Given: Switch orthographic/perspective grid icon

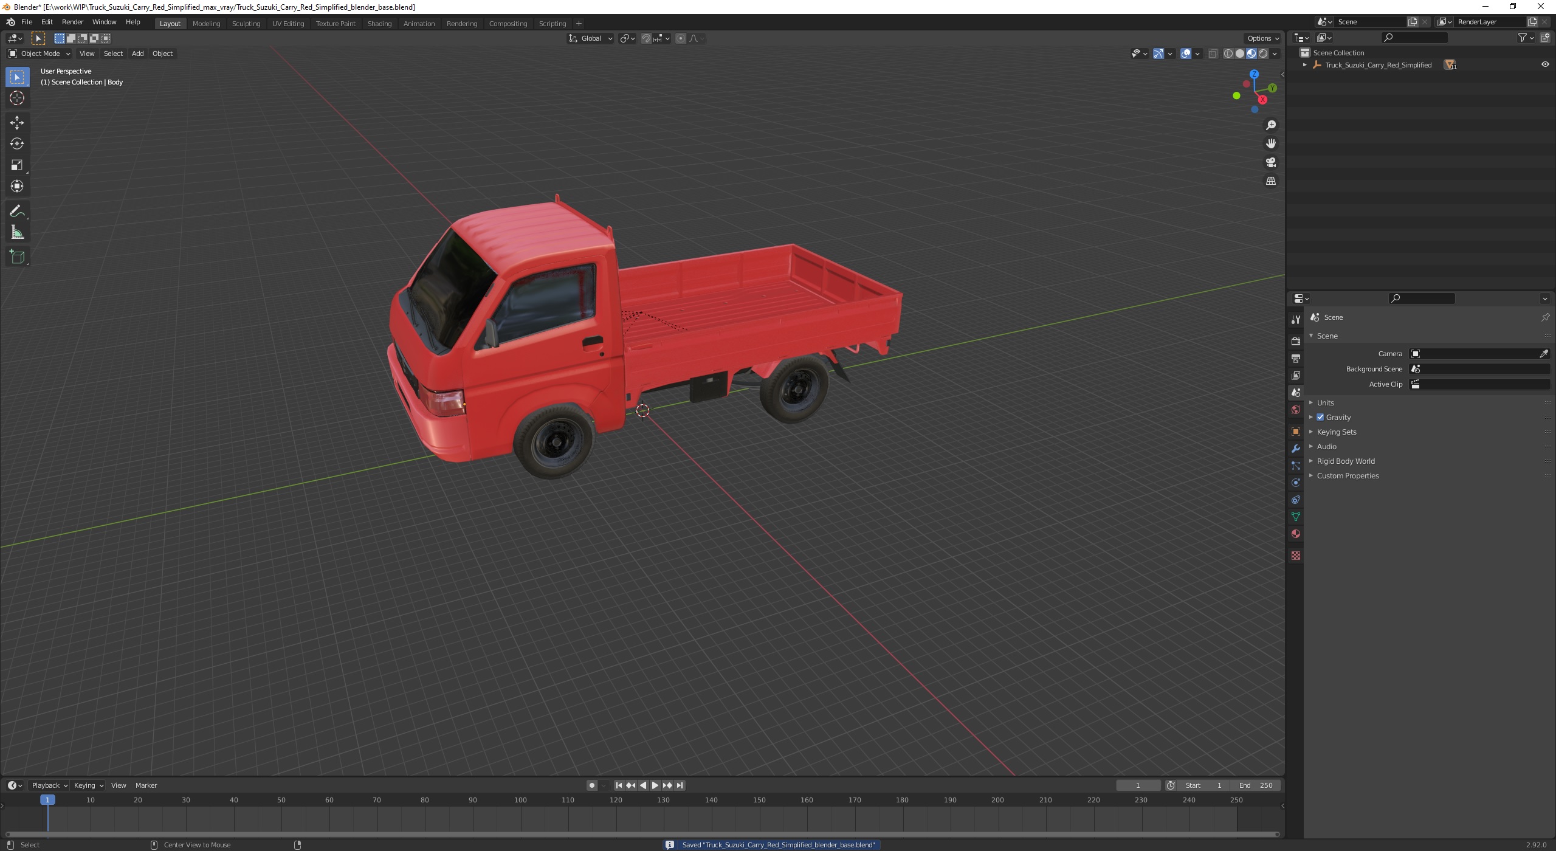Looking at the screenshot, I should pyautogui.click(x=1270, y=181).
